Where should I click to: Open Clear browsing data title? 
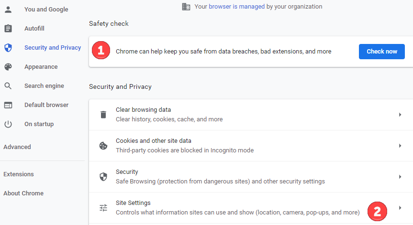click(x=143, y=109)
